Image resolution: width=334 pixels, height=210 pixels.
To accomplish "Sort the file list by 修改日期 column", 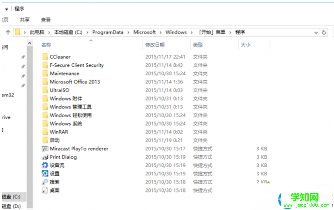I will [x=155, y=45].
